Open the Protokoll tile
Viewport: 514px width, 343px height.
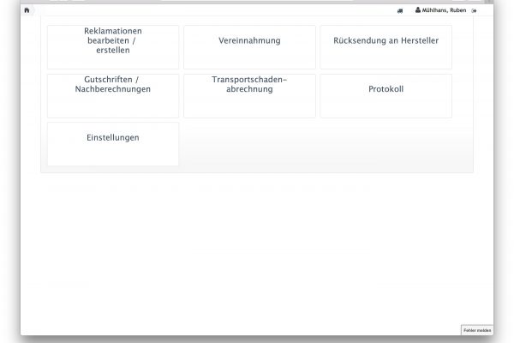[x=385, y=96]
